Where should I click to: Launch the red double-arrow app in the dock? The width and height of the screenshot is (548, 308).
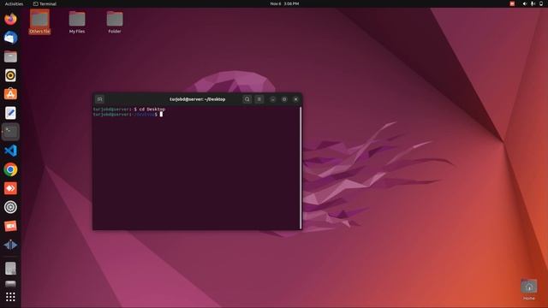(10, 188)
